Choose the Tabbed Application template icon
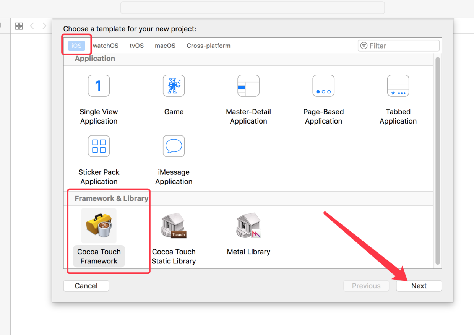Screen dimensions: 474x335 tap(398, 86)
